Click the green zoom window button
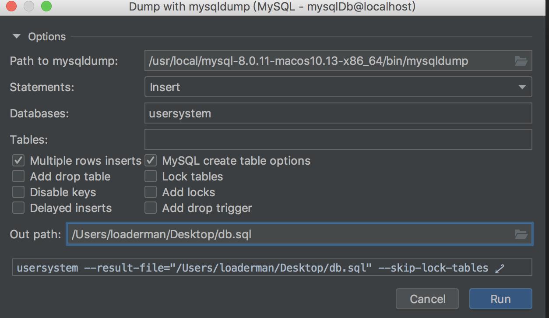The height and width of the screenshot is (318, 549). coord(46,7)
